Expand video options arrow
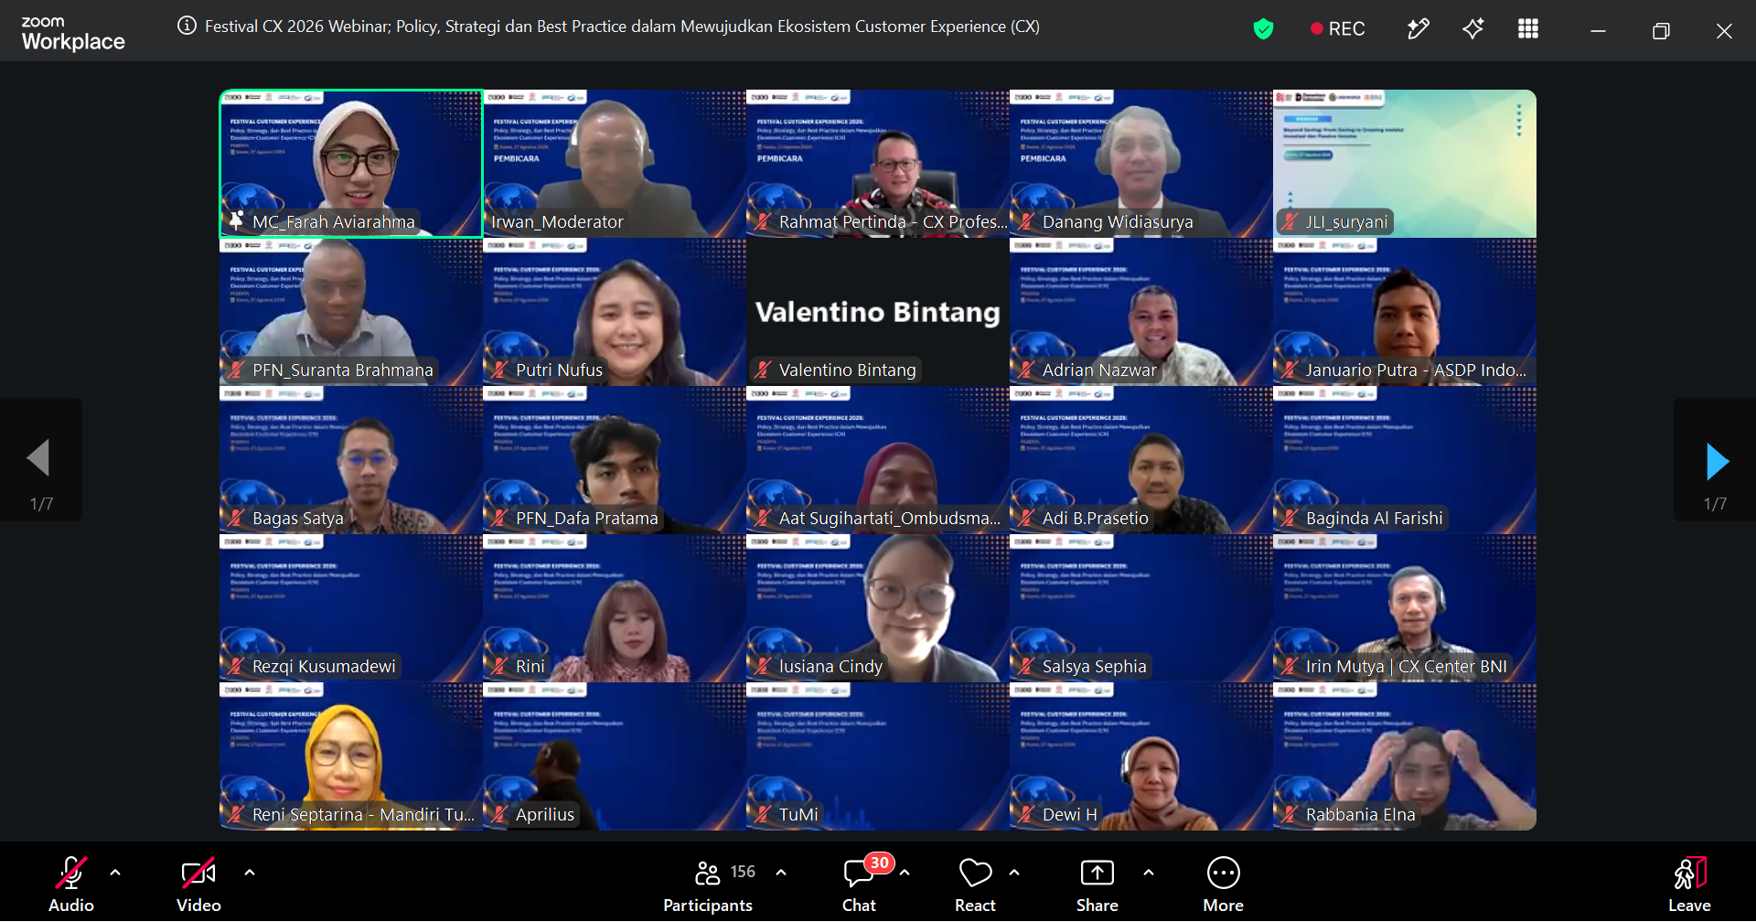This screenshot has width=1756, height=922. click(x=250, y=873)
